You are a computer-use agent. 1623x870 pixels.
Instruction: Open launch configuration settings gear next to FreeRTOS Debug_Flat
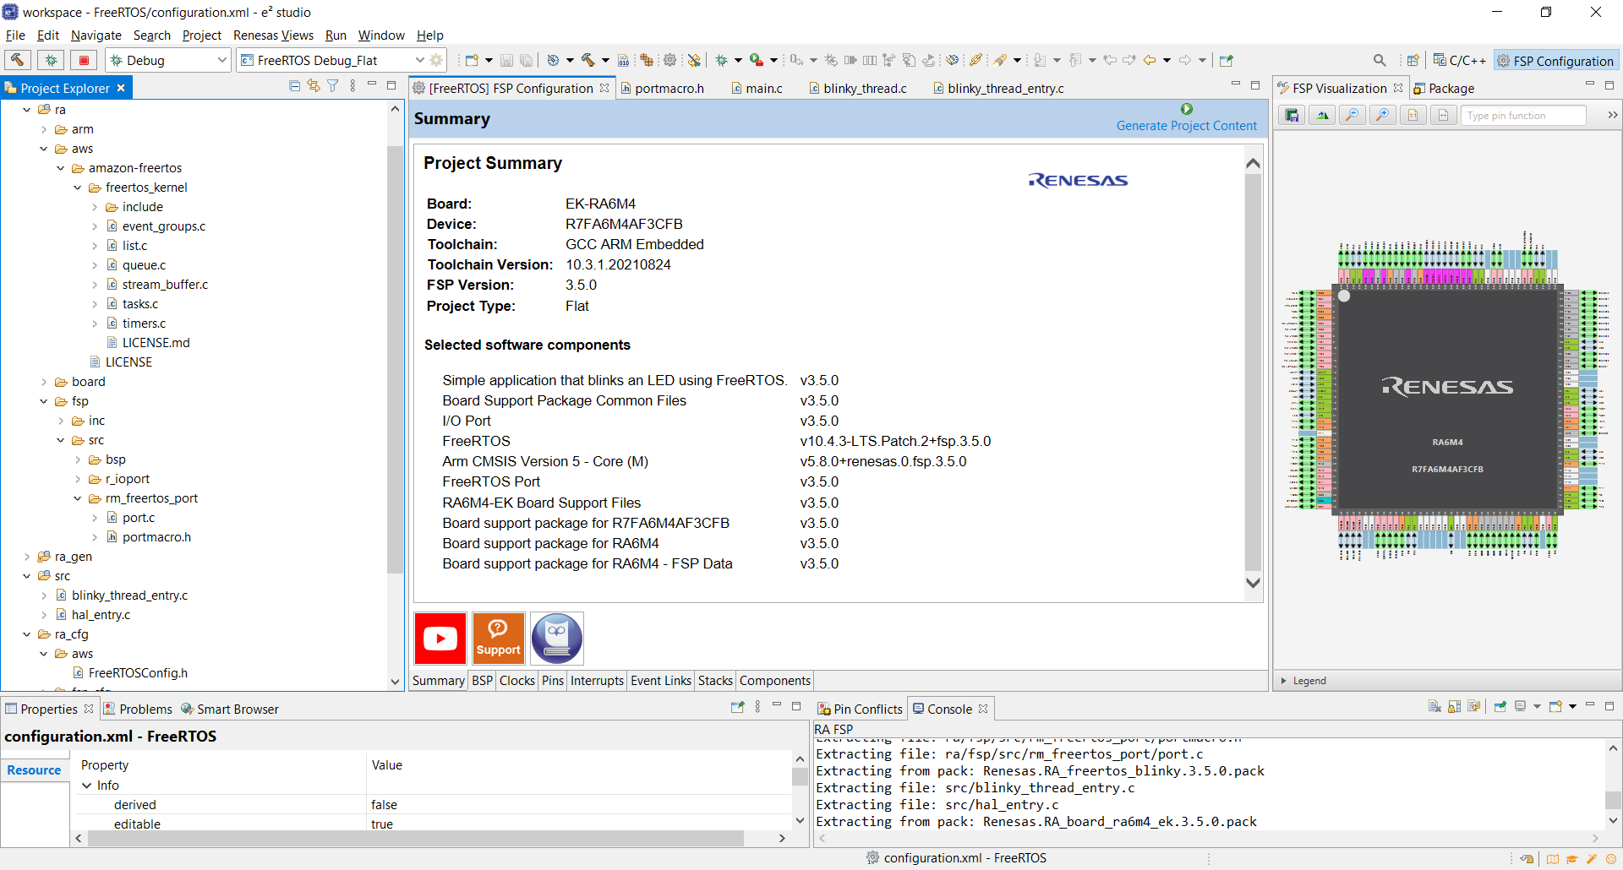point(437,60)
